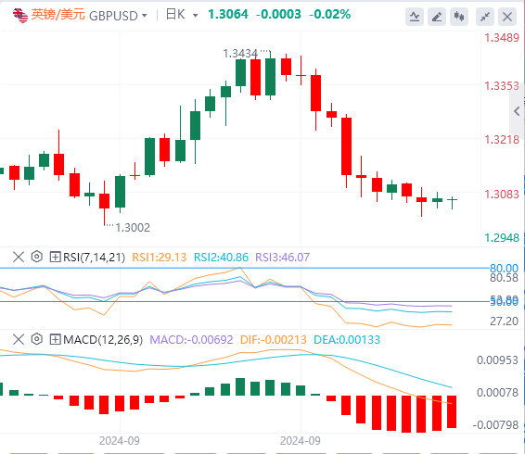Click the 1.3353 price axis label

502,86
